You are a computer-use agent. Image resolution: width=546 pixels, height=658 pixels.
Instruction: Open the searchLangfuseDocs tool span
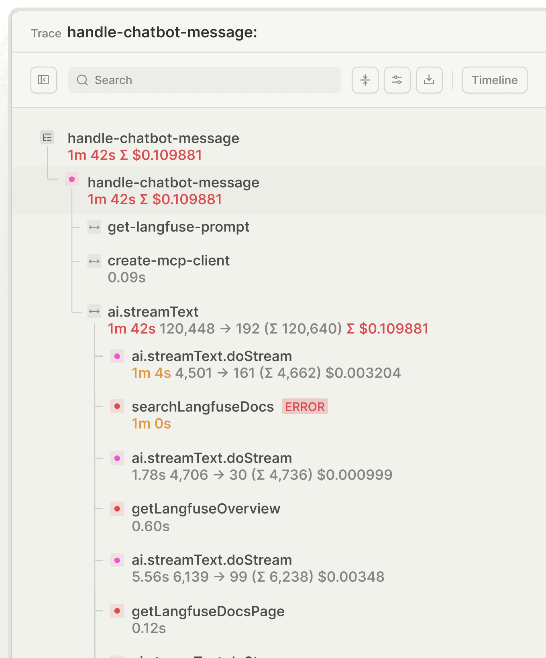(203, 407)
